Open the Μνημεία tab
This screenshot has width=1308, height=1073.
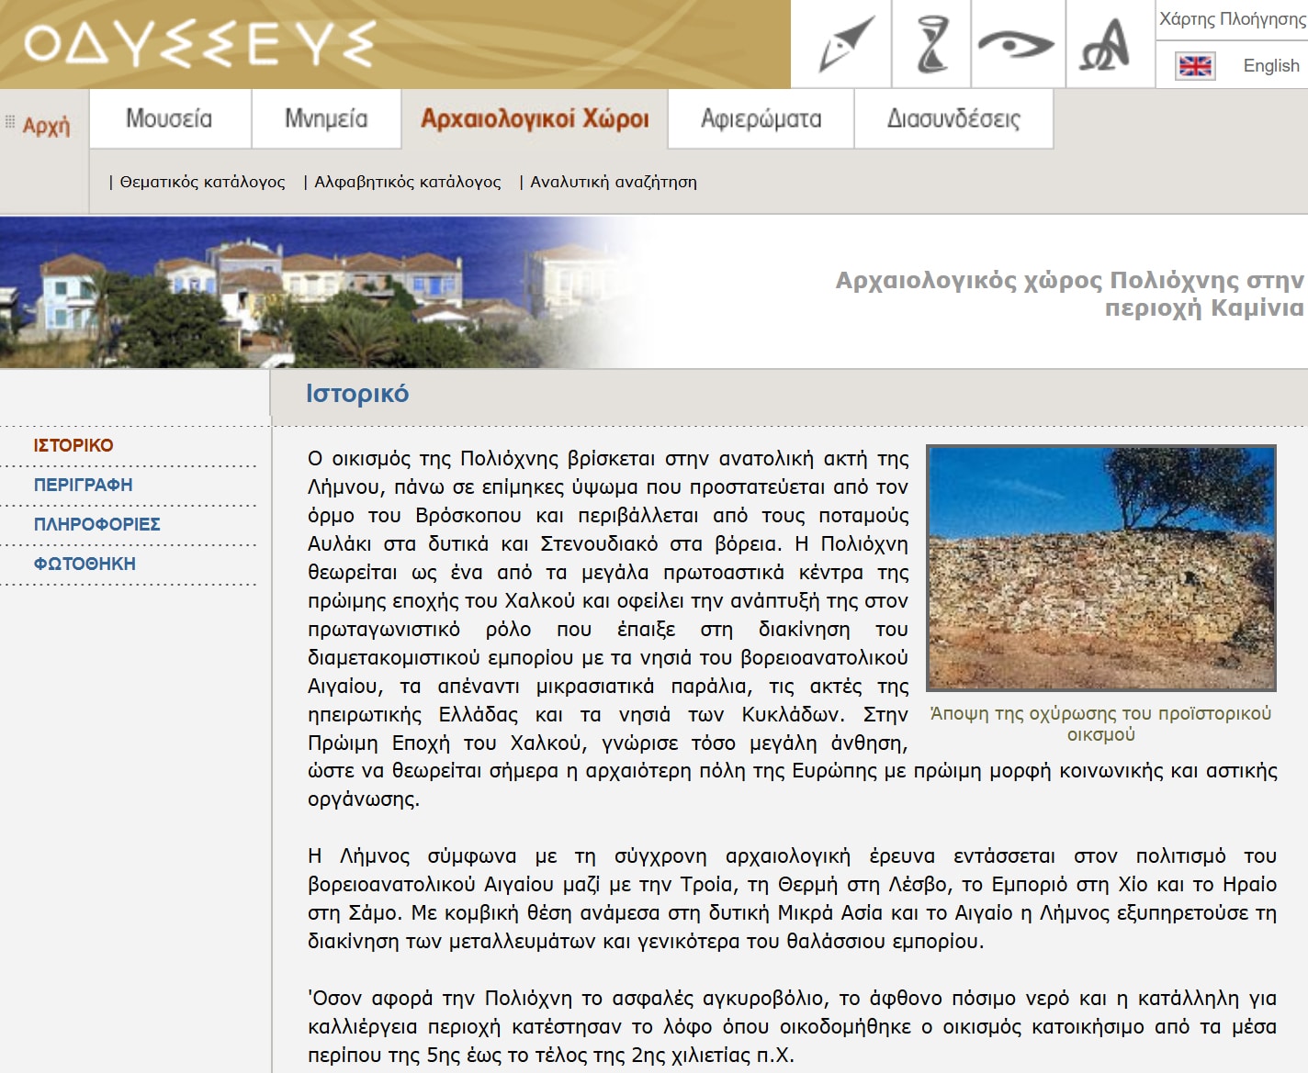(x=326, y=118)
